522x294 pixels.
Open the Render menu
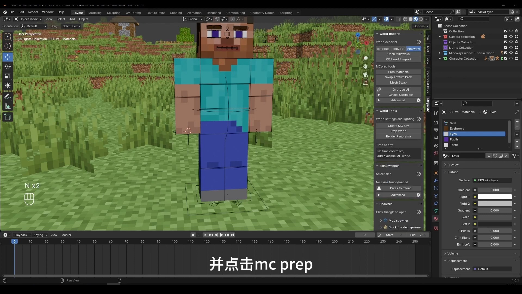pos(33,12)
